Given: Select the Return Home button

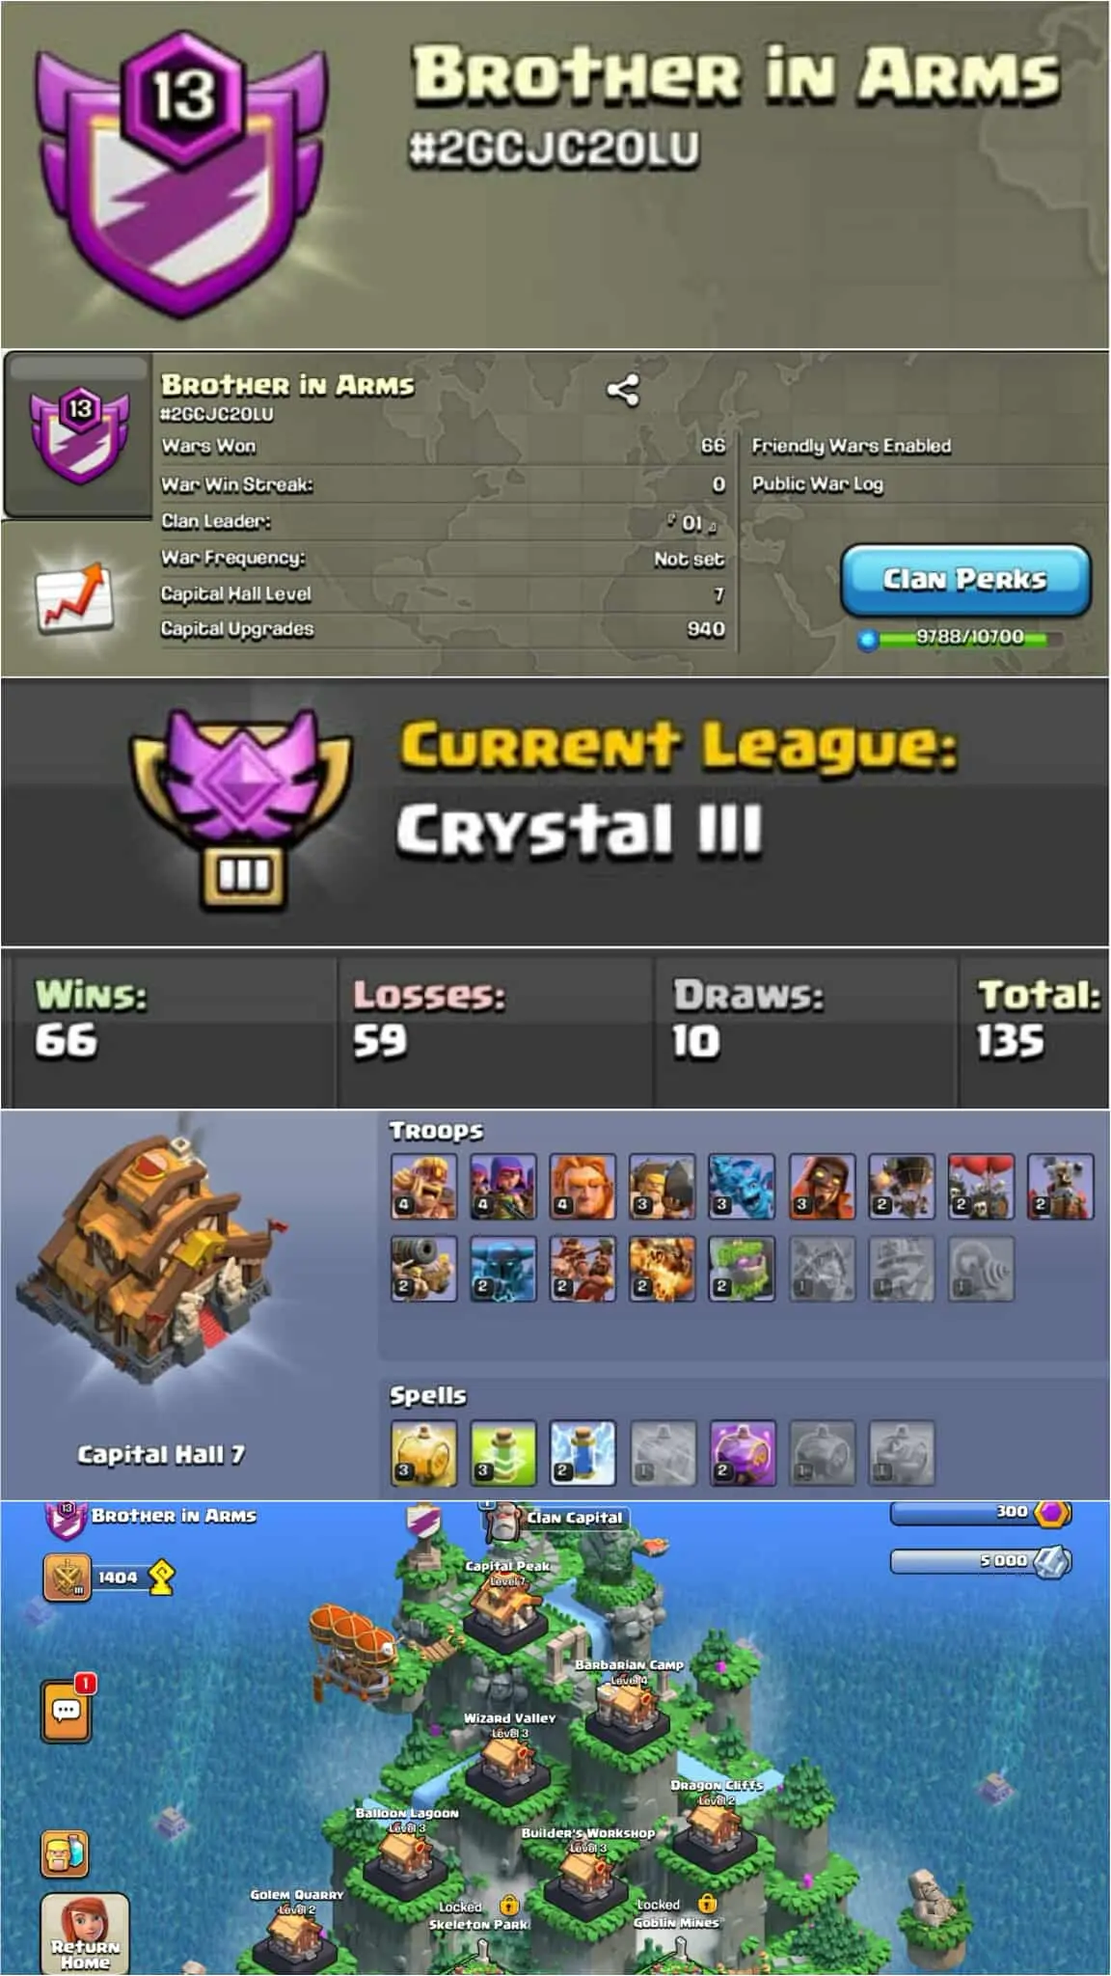Looking at the screenshot, I should coord(85,1935).
